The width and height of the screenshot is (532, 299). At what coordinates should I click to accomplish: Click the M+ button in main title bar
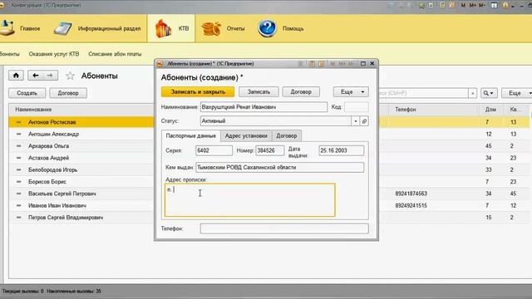click(x=472, y=6)
